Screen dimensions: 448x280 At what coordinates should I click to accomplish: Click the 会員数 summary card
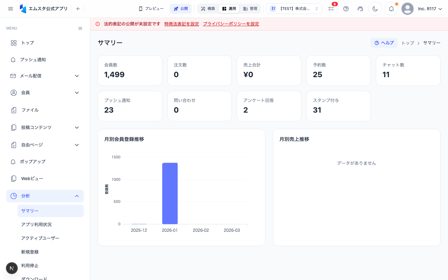tap(130, 71)
